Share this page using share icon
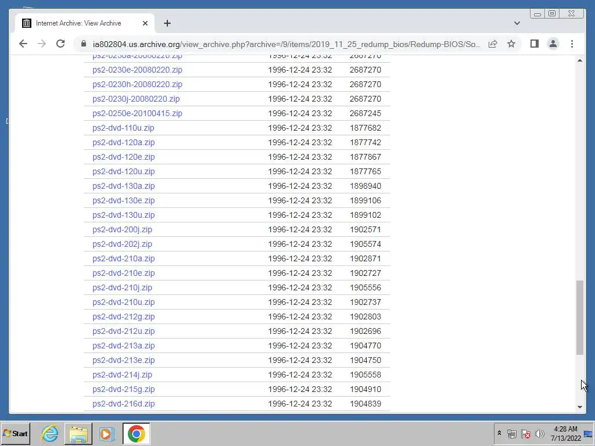Viewport: 595px width, 446px height. coord(493,44)
